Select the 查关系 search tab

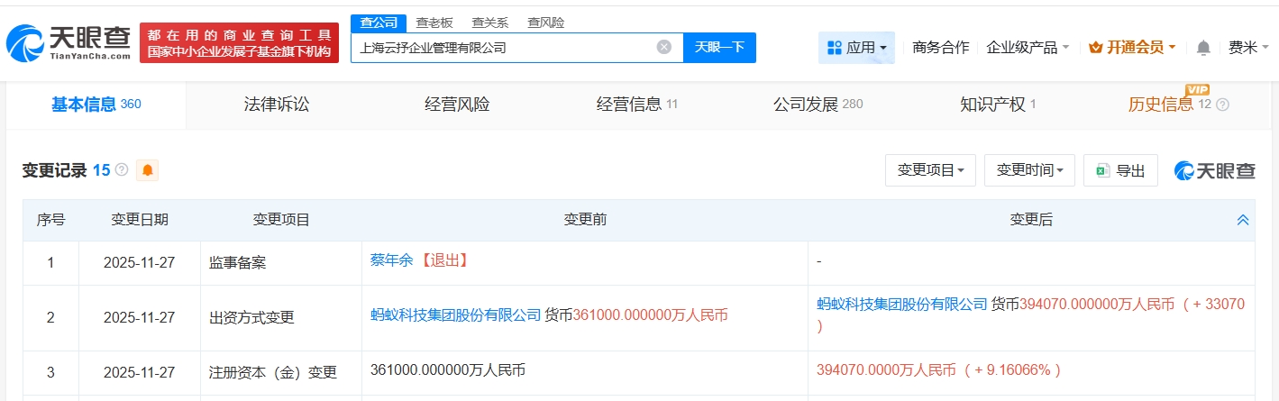[x=490, y=23]
